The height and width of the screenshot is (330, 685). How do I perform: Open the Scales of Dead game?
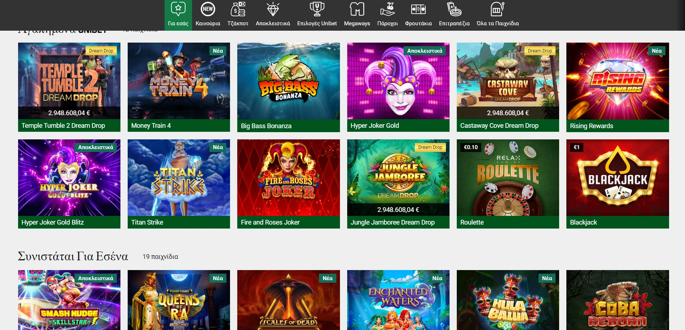[289, 300]
